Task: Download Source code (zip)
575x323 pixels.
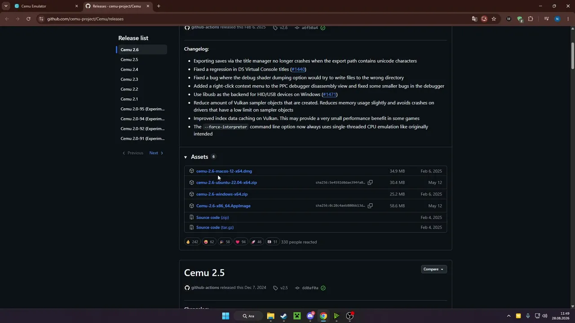Action: (x=212, y=218)
